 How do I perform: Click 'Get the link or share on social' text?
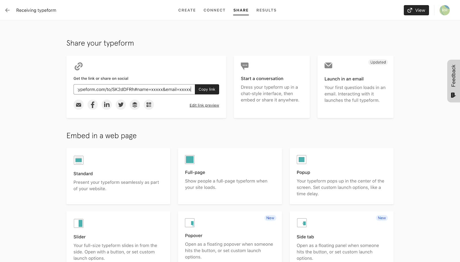pos(101,78)
